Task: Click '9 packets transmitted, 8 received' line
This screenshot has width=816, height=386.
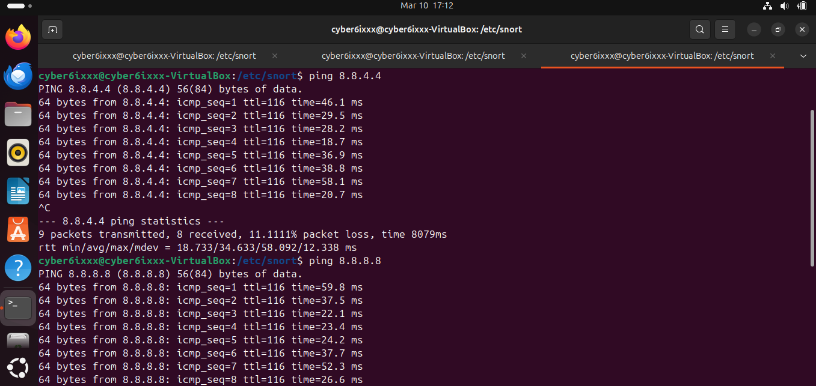Action: (x=242, y=235)
